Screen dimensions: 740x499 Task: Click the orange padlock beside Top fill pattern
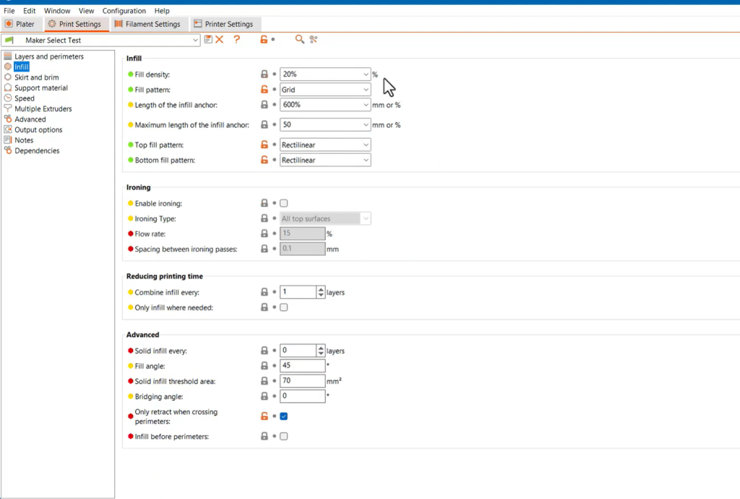tap(264, 145)
